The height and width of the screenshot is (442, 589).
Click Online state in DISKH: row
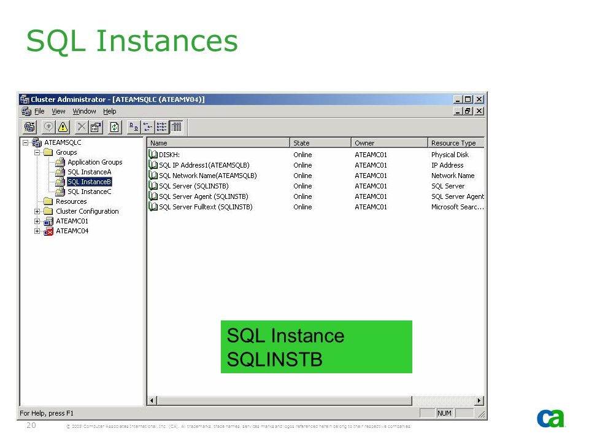coord(302,155)
